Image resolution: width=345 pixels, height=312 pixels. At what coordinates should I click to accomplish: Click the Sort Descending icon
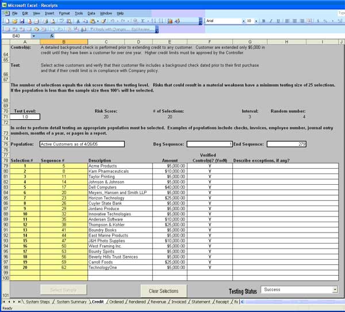pyautogui.click(x=161, y=21)
